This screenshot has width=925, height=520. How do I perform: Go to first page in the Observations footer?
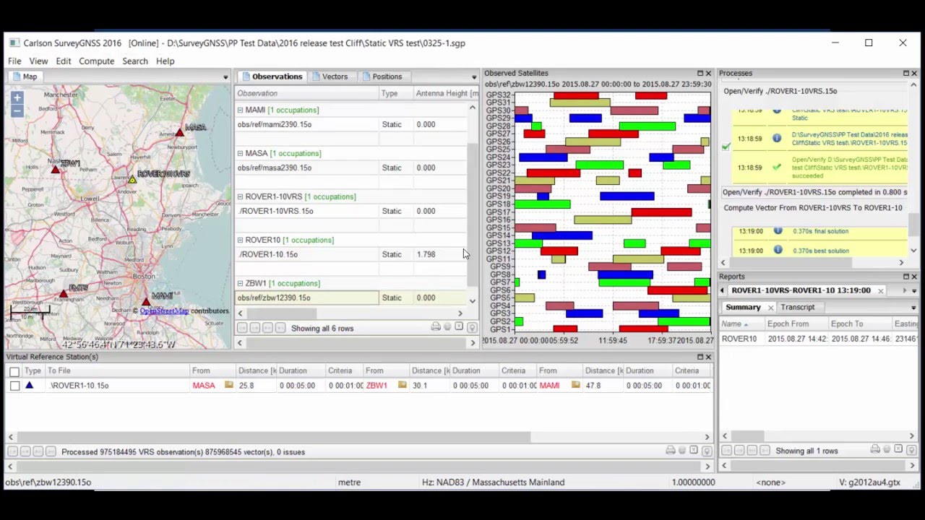coord(243,328)
